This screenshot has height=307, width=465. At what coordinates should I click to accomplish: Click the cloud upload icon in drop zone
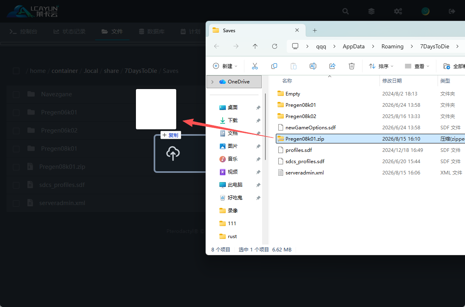(x=173, y=153)
